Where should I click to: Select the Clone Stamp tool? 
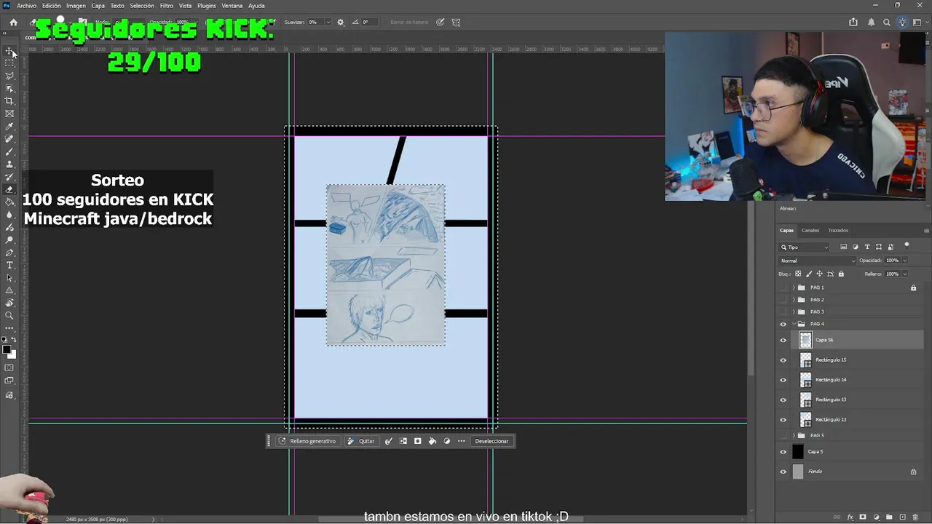(x=9, y=164)
